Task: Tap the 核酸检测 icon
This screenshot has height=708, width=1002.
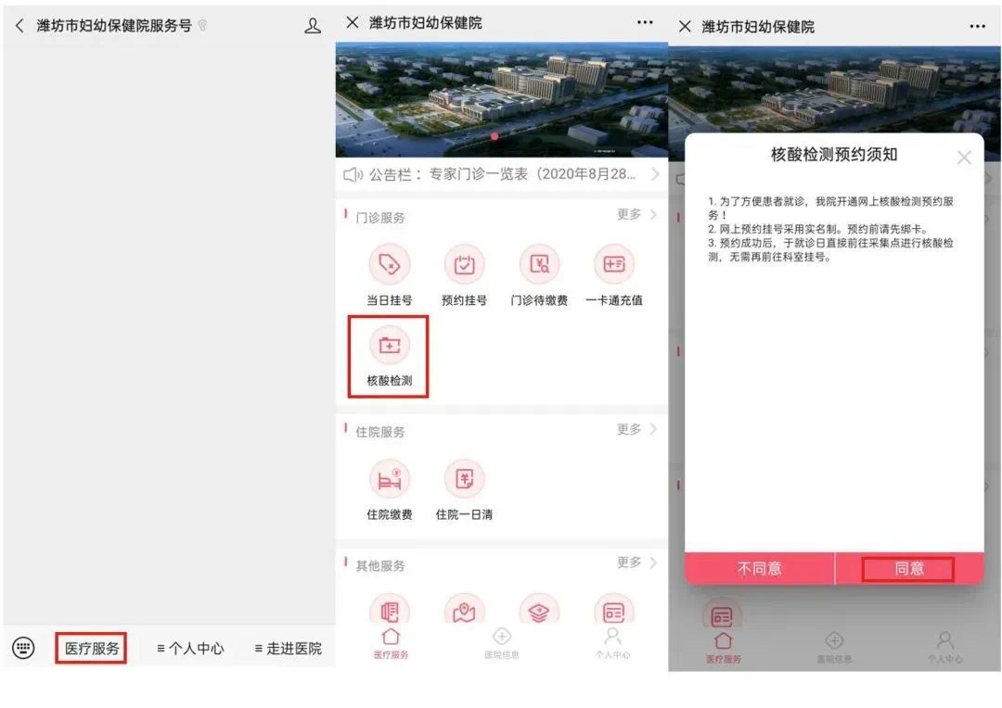Action: tap(389, 346)
